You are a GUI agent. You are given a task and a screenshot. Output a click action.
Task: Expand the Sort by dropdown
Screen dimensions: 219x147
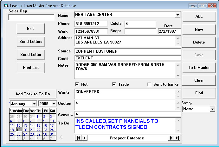tap(212, 109)
